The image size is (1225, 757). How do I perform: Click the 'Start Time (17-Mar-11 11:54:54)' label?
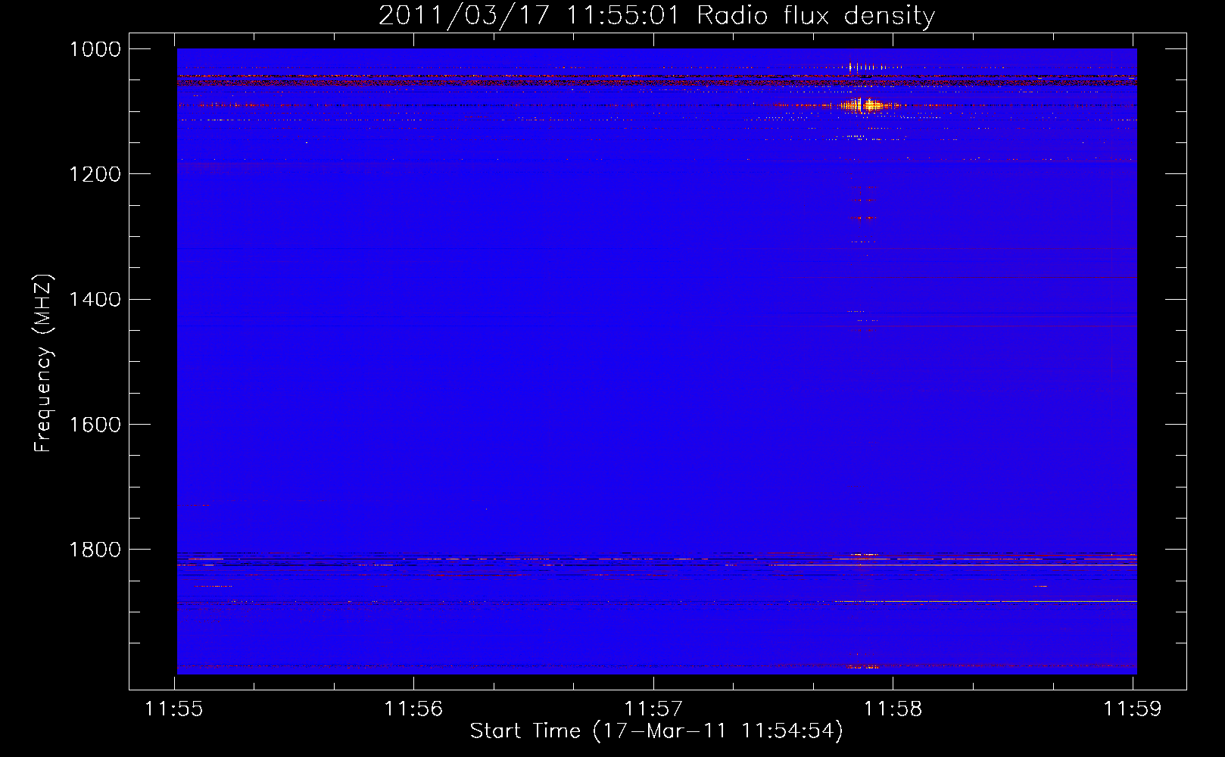656,731
